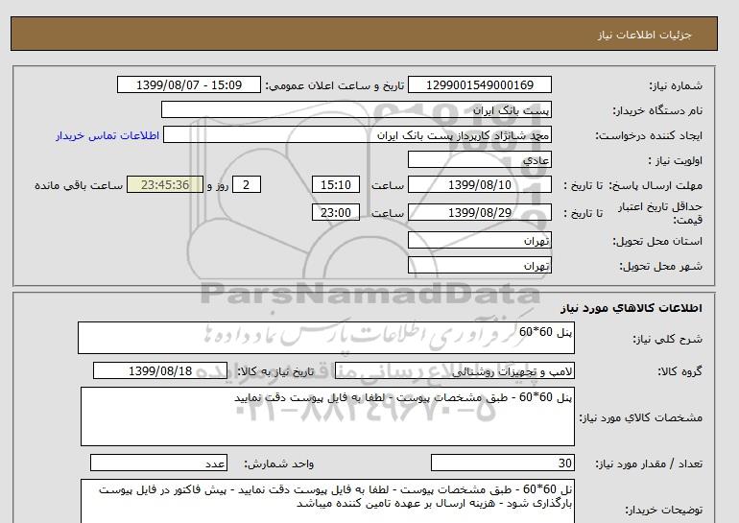
Task: Select the buyer notes text area
Action: (327, 501)
